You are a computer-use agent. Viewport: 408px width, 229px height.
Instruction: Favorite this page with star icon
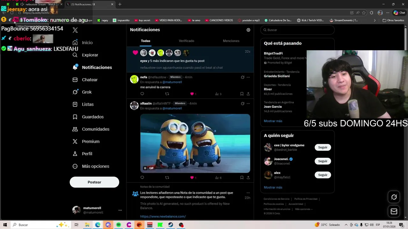tap(364, 13)
